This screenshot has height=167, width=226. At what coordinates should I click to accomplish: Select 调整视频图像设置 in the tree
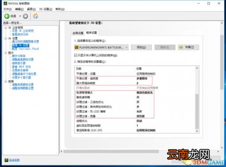pos(23,88)
